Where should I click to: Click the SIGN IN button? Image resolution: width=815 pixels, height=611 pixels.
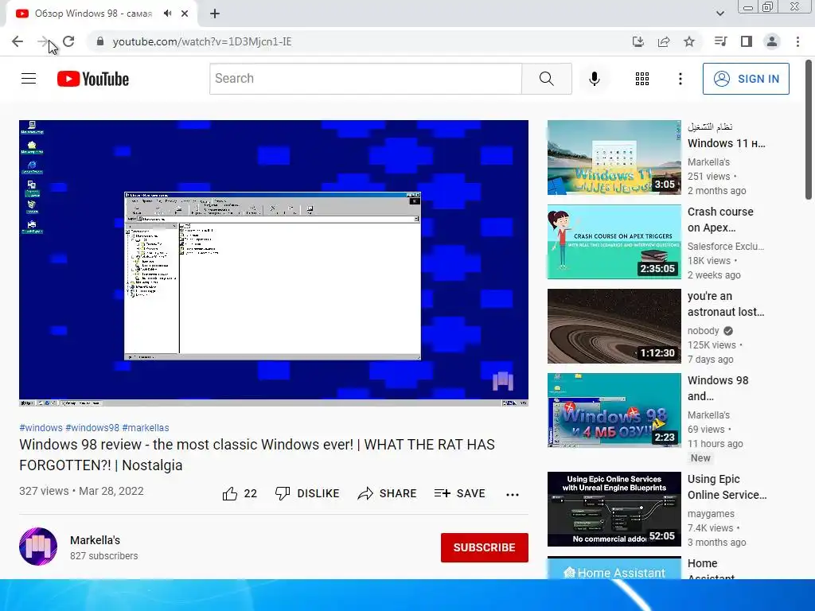(x=746, y=79)
